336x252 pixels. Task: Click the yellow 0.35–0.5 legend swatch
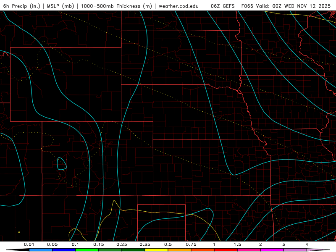point(156,250)
